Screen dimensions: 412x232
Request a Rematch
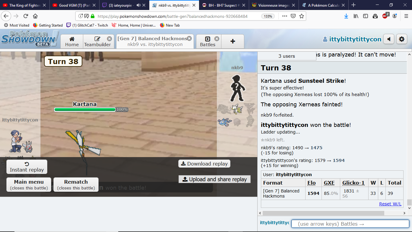tap(76, 185)
